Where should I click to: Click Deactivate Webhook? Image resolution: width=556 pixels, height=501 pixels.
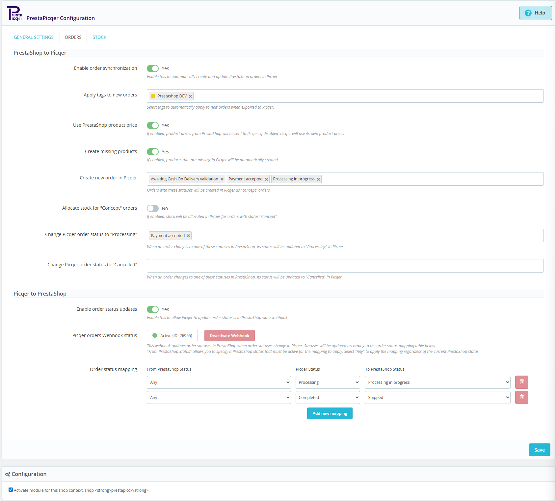(229, 335)
